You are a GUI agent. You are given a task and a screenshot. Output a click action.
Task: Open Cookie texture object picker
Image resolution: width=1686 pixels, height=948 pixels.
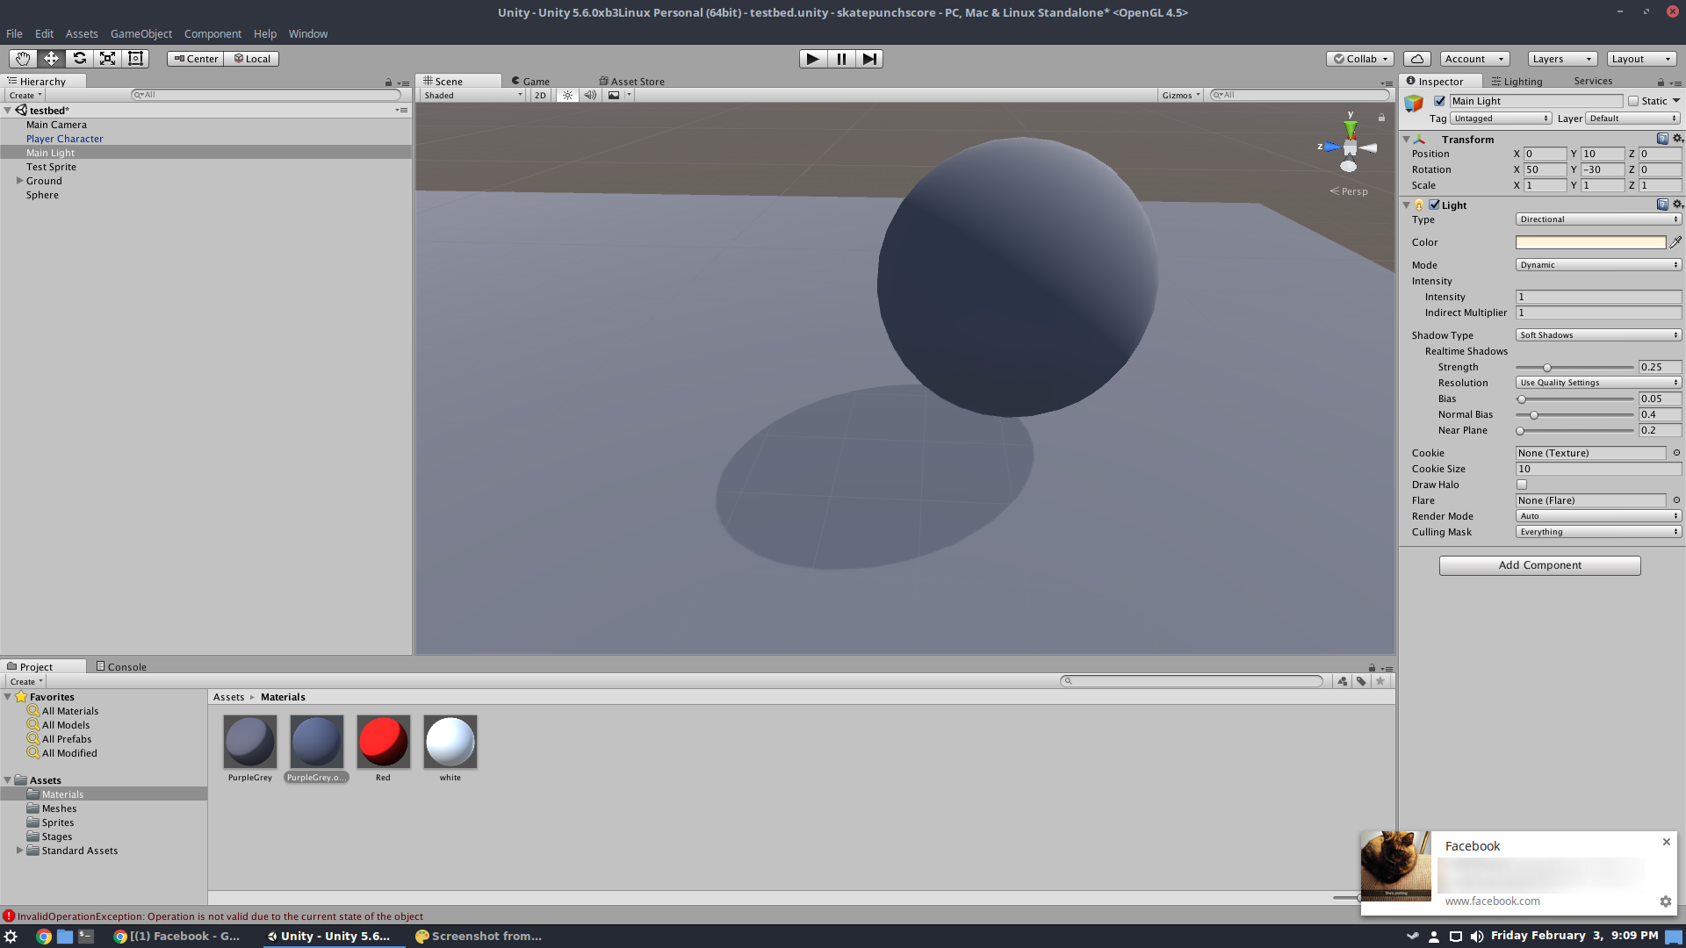(x=1676, y=453)
